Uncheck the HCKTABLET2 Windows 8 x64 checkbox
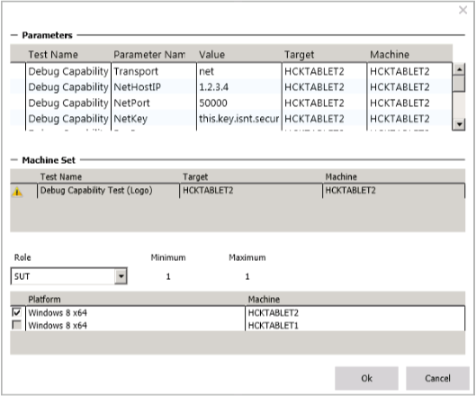Screen dimensions: 476x396 pos(16,312)
